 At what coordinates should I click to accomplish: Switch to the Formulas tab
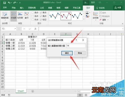coord(42,8)
